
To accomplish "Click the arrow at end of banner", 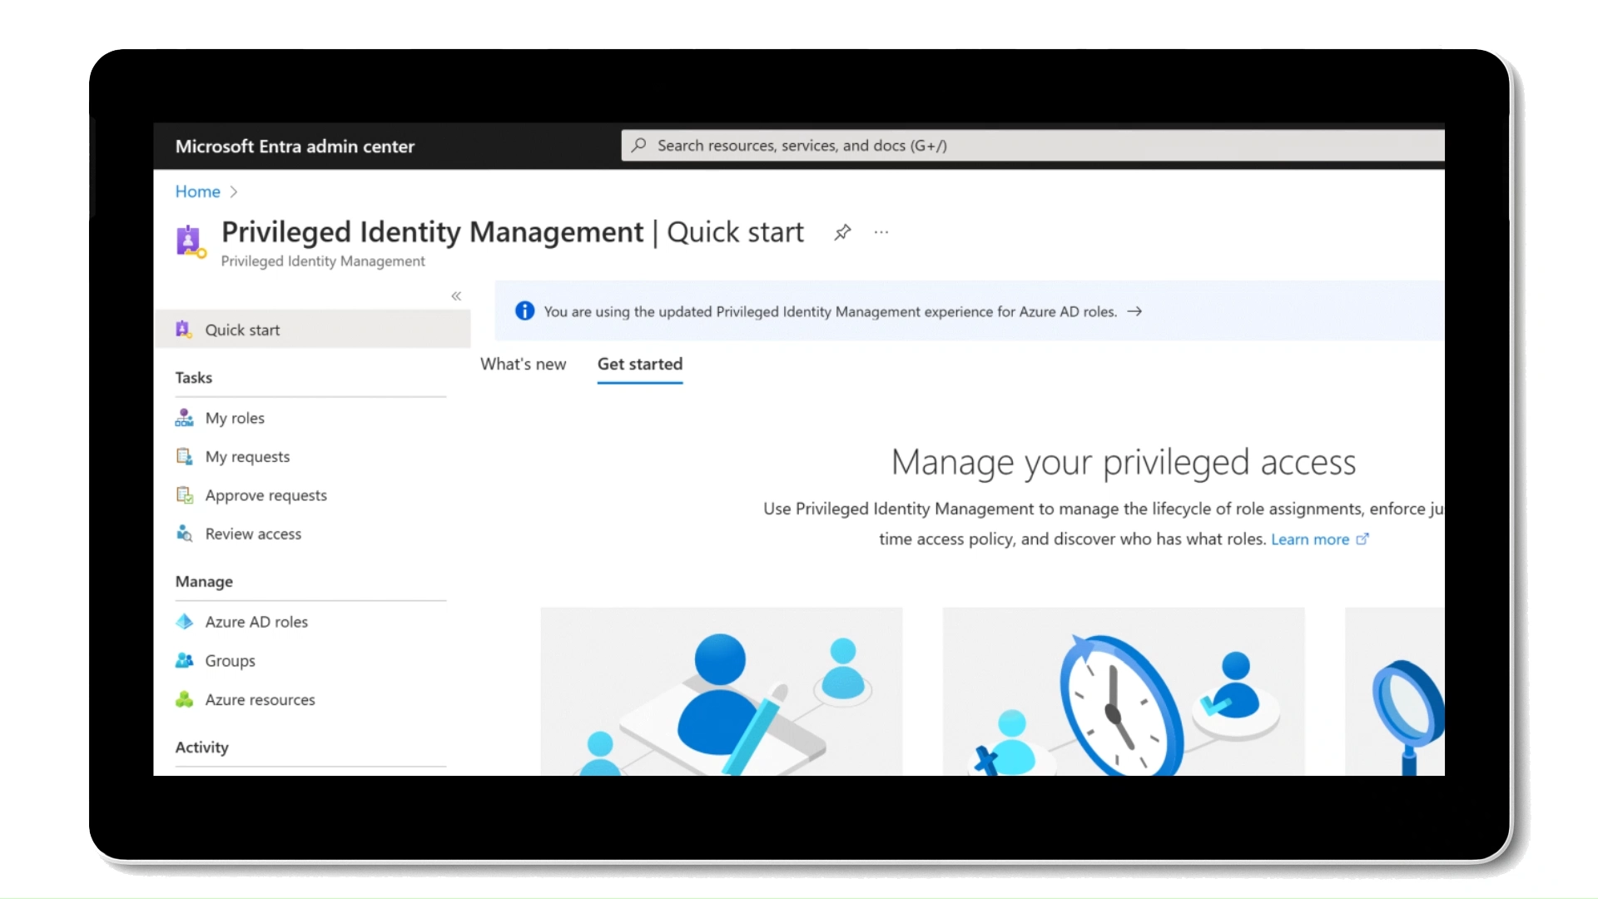I will [1134, 311].
